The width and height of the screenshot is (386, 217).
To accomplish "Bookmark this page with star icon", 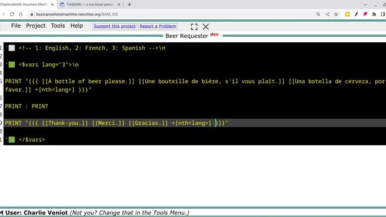I will (x=336, y=14).
